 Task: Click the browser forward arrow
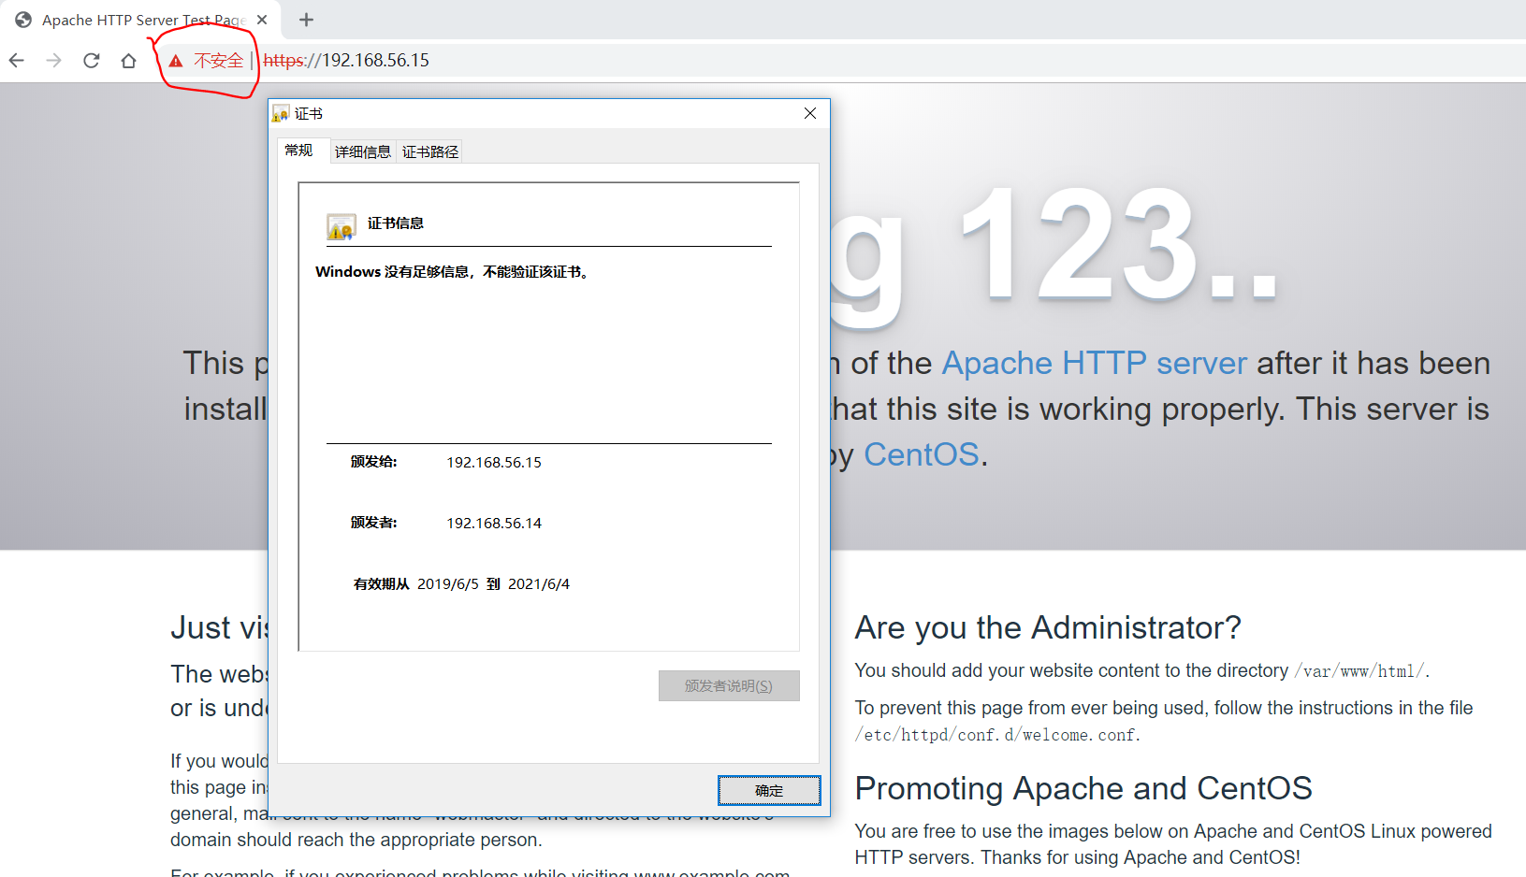tap(54, 61)
